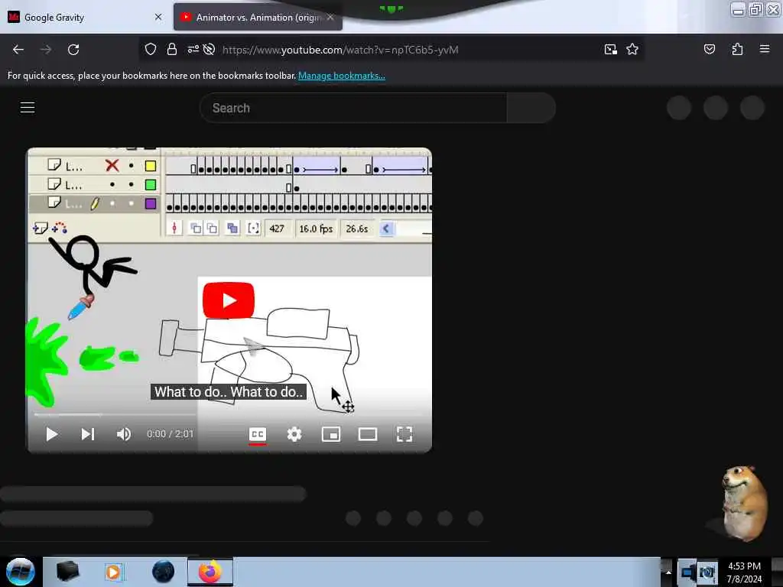This screenshot has width=783, height=587.
Task: Open the Windows Start orb
Action: [x=21, y=572]
